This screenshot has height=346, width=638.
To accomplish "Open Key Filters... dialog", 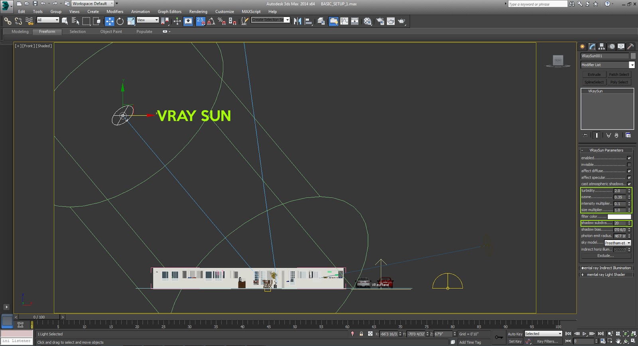I will tap(547, 341).
